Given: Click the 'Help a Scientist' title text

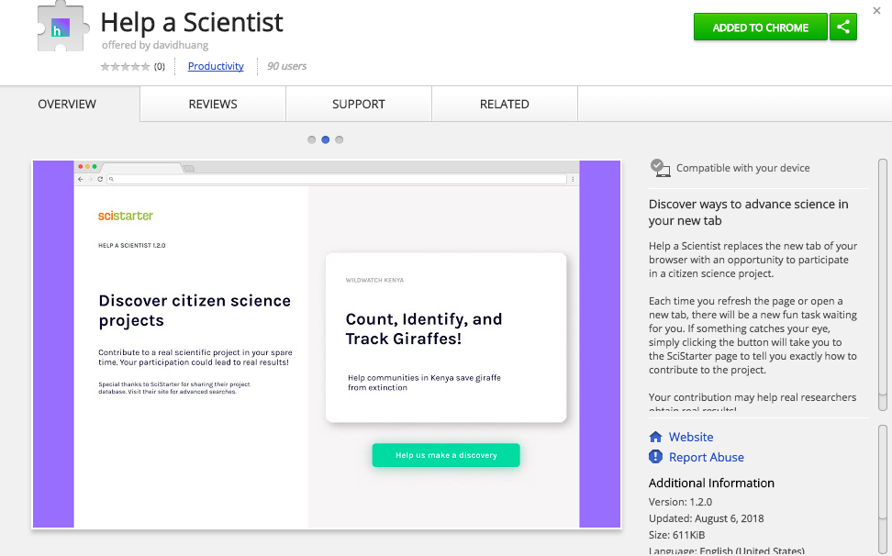Looking at the screenshot, I should (192, 23).
